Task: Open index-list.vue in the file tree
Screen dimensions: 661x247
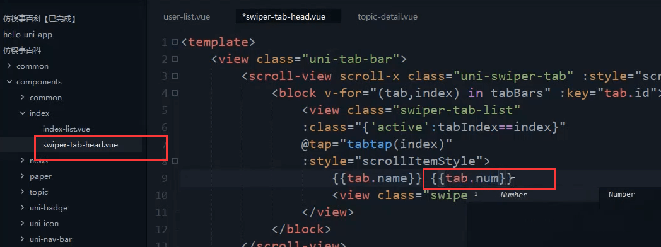Action: click(x=66, y=129)
